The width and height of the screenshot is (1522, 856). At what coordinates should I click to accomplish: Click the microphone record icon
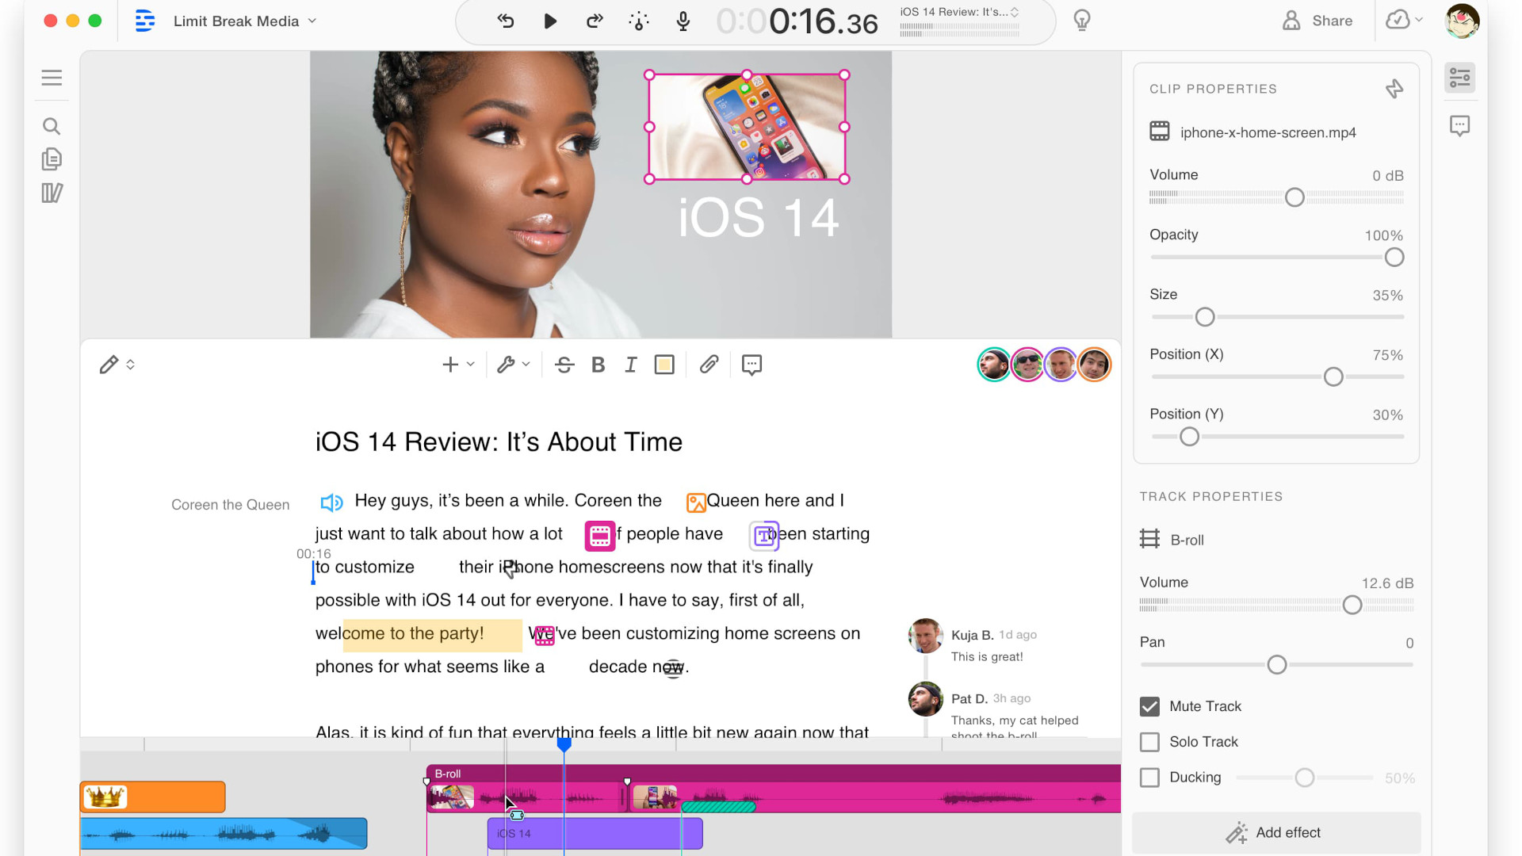pos(683,21)
